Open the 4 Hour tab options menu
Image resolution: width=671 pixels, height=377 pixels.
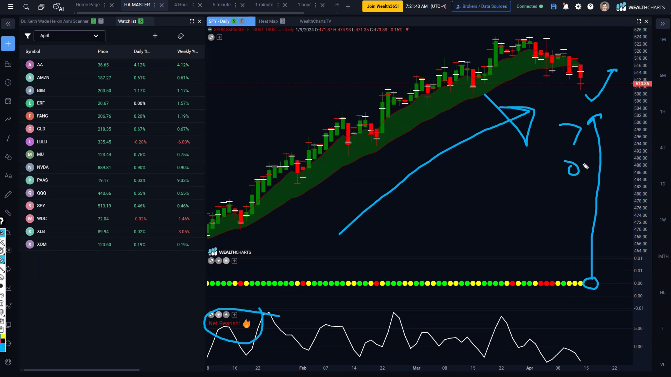pos(193,5)
